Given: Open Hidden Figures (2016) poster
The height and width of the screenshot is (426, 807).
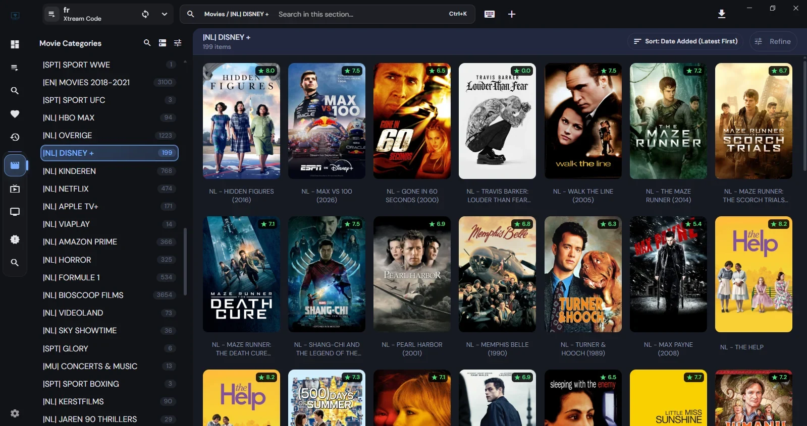Looking at the screenshot, I should pos(241,121).
